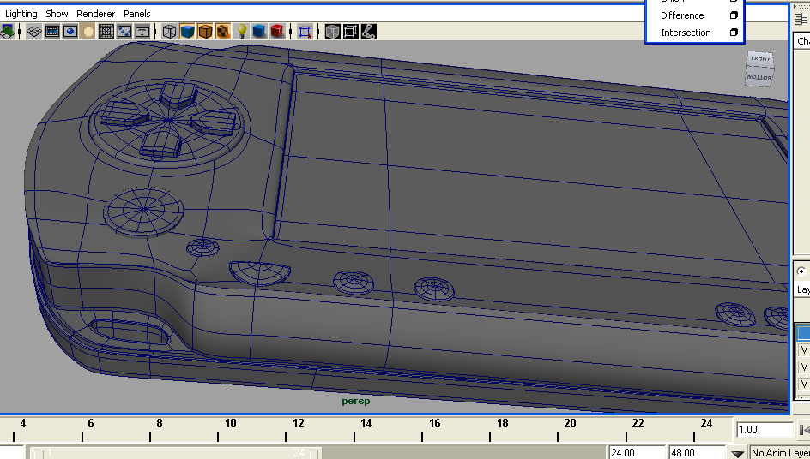Screen dimensions: 810x459
Task: Choose Intersection from the booleans menu
Action: pyautogui.click(x=686, y=33)
